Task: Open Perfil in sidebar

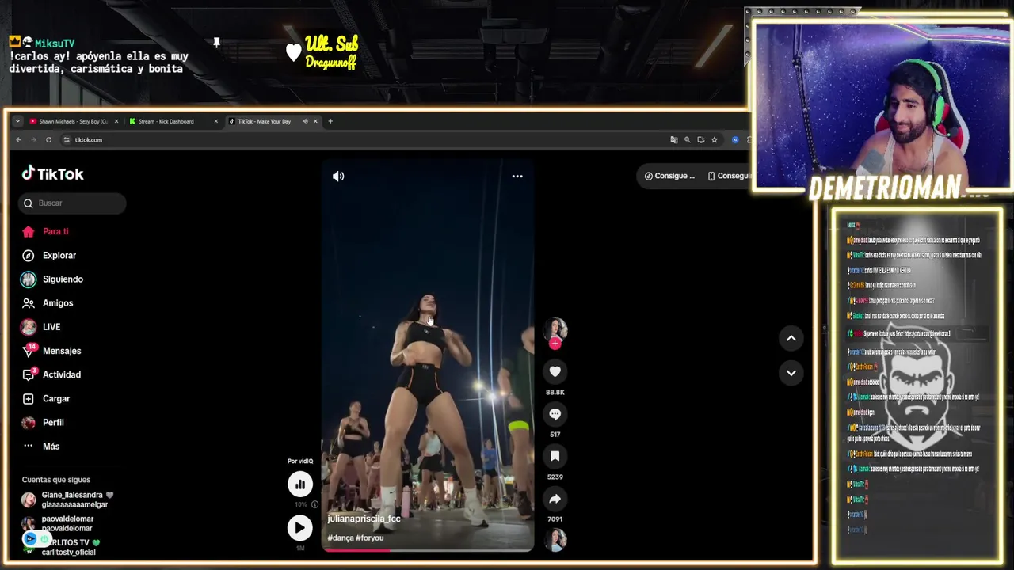Action: point(43,422)
